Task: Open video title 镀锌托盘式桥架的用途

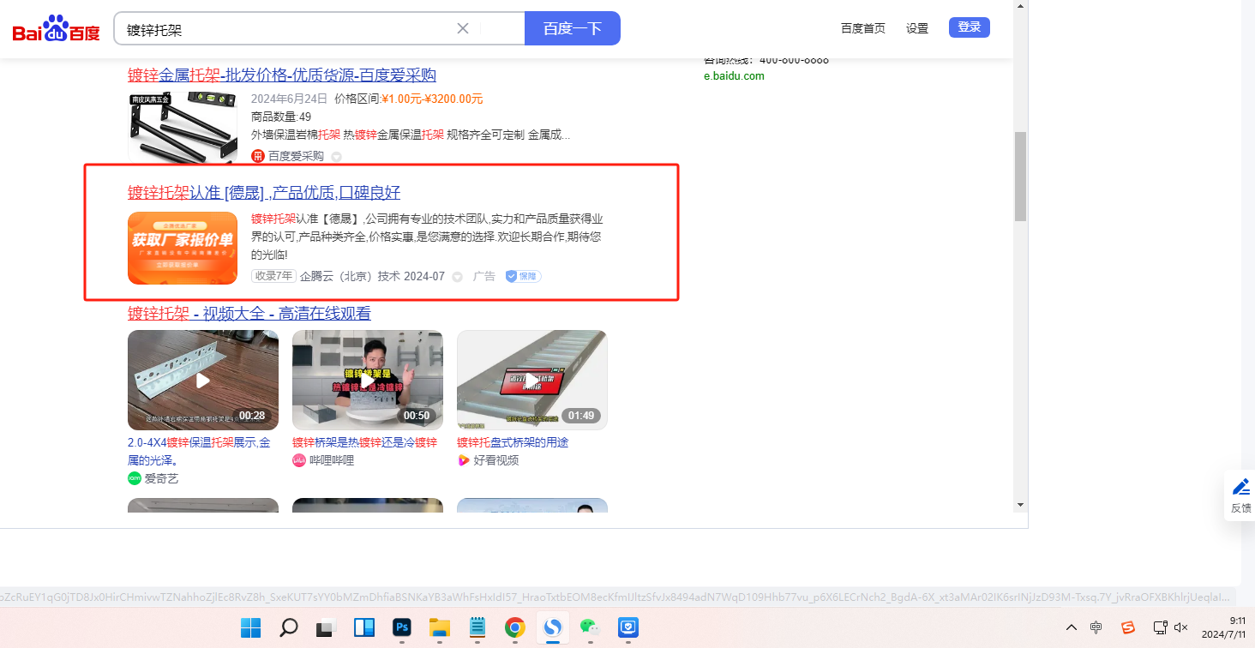Action: (513, 442)
